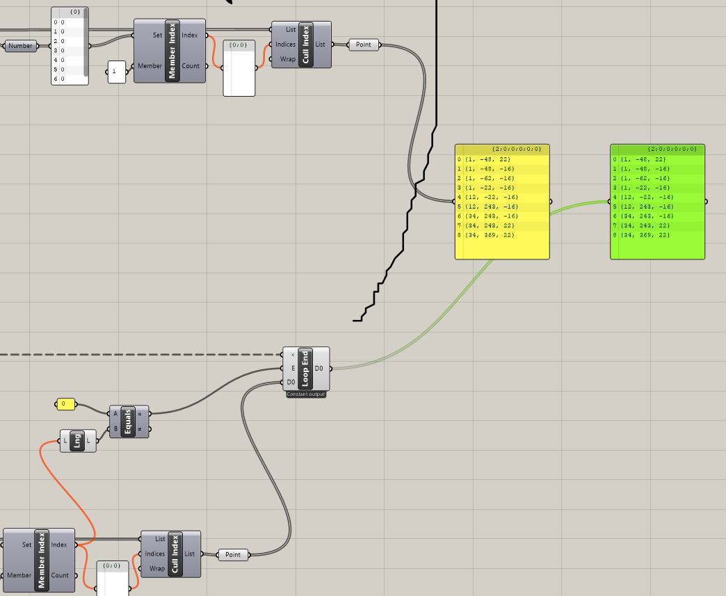Select the empty {0;0} panel at top
Screen dimensions: 726x596
point(239,68)
